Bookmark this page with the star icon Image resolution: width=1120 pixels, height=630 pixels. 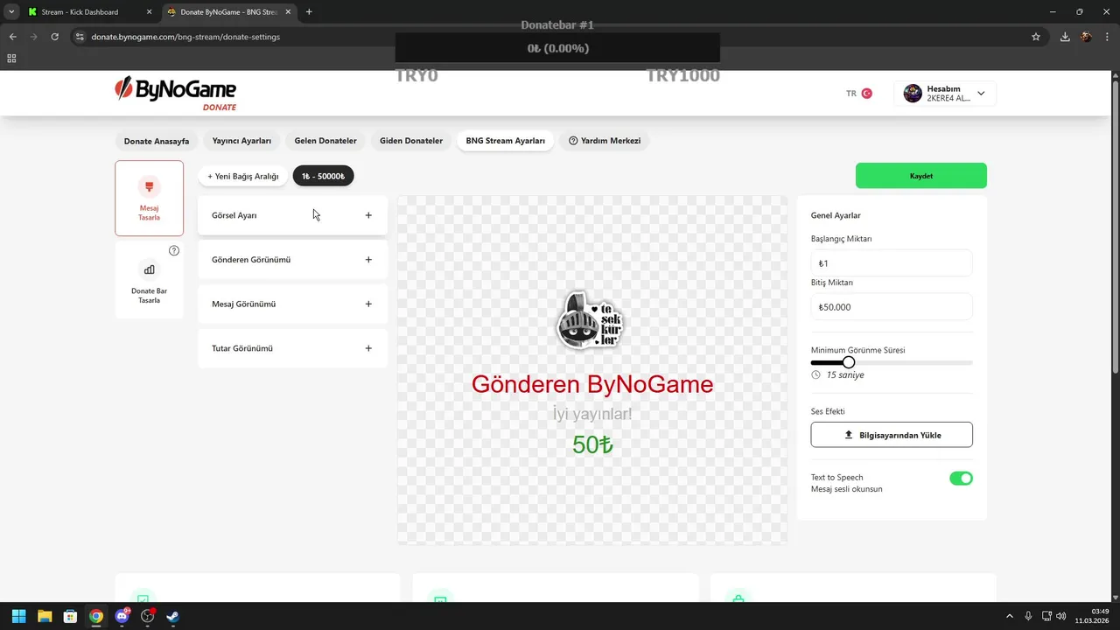tap(1036, 37)
